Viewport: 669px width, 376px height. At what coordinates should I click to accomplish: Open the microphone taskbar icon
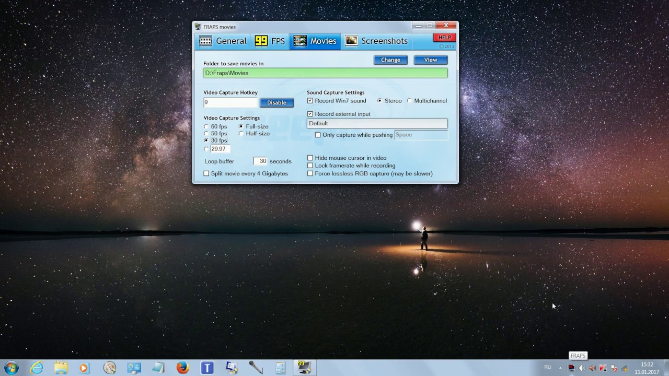[x=256, y=368]
